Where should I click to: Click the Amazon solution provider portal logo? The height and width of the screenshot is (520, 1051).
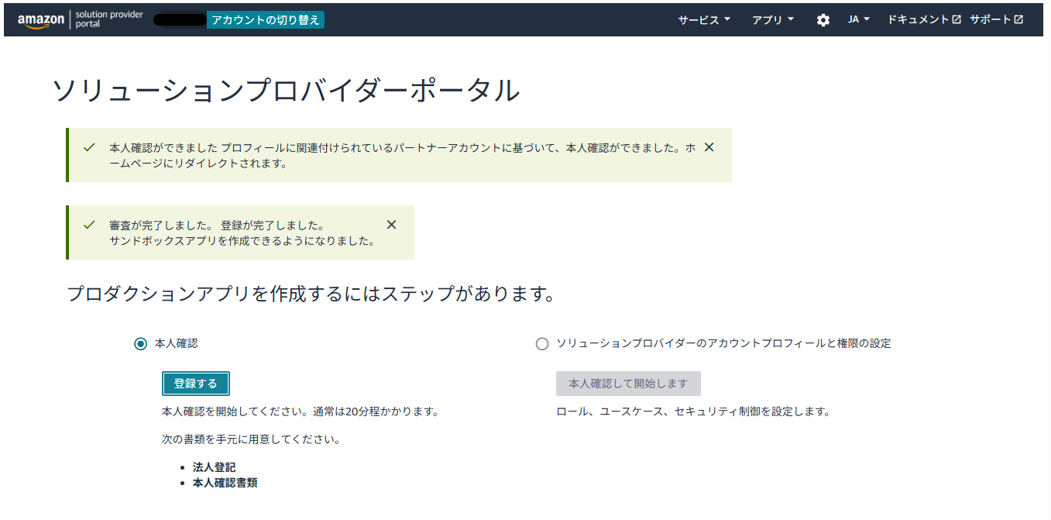pyautogui.click(x=80, y=19)
